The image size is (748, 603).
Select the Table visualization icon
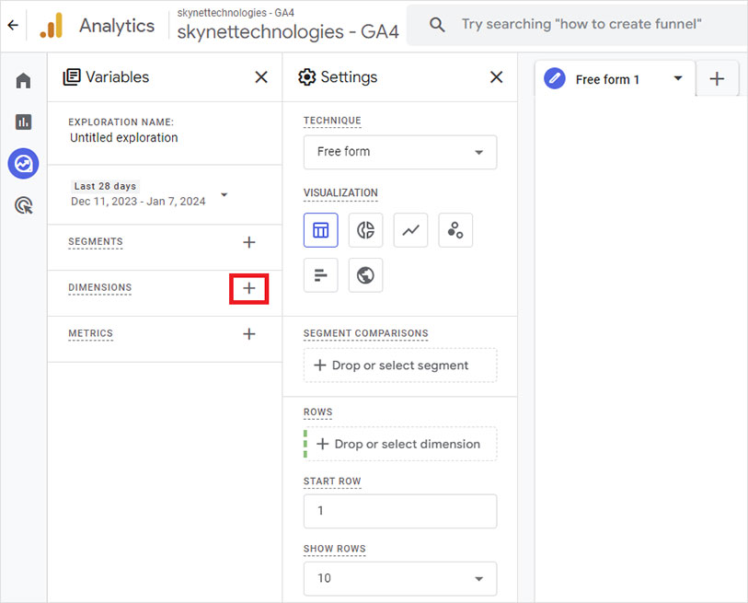(x=320, y=230)
